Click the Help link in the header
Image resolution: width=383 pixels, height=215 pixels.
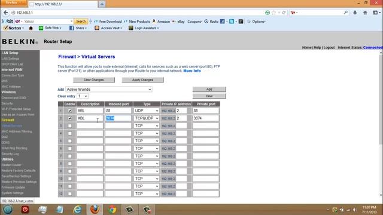pyautogui.click(x=317, y=48)
